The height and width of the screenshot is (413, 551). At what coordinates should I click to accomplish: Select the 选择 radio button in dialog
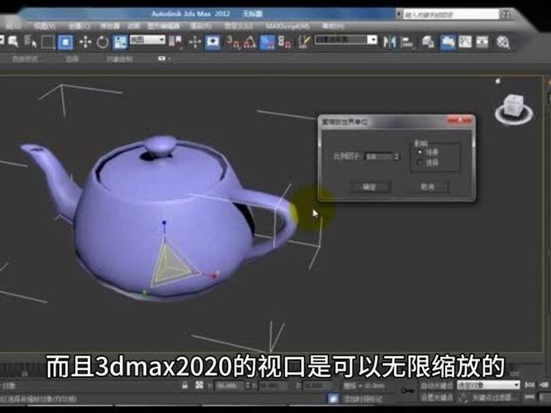tap(419, 162)
